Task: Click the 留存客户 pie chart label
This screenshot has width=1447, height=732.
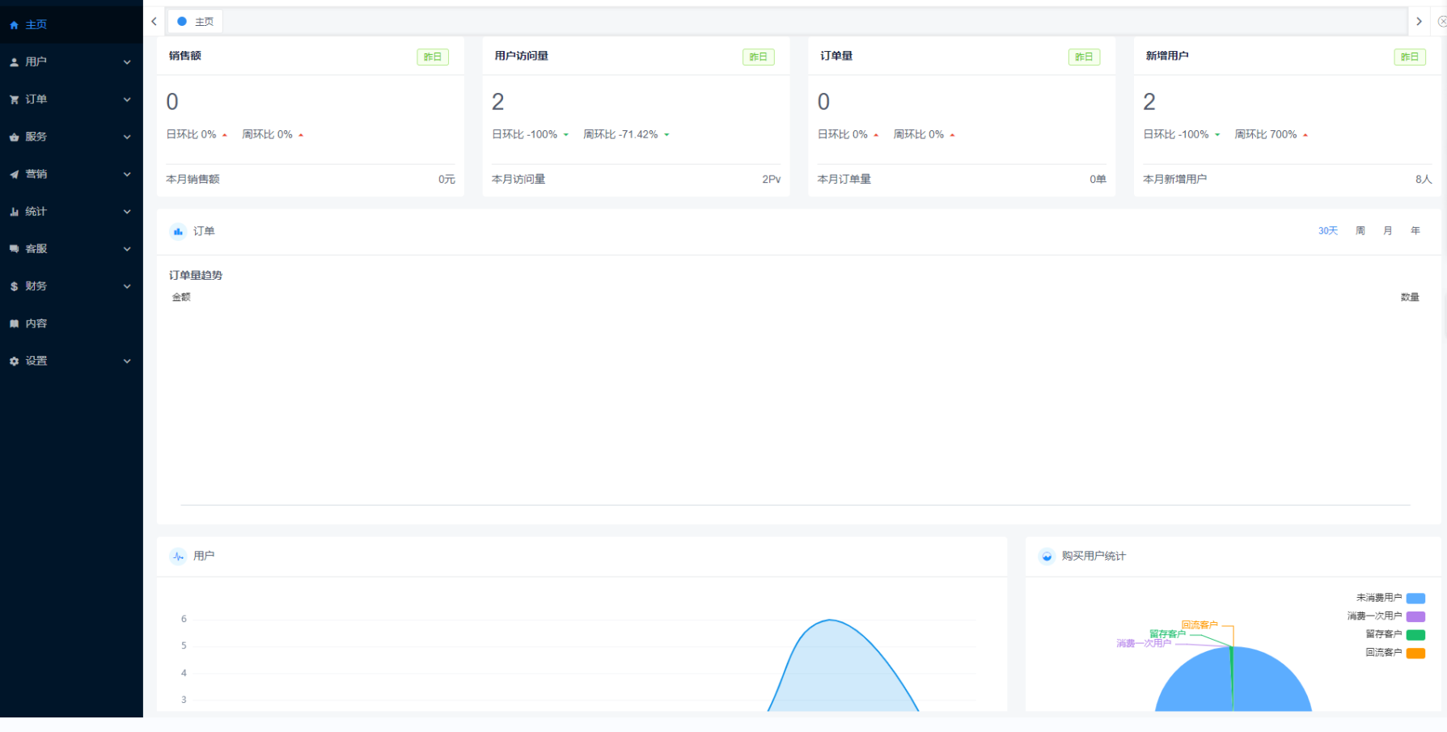Action: tap(1167, 634)
